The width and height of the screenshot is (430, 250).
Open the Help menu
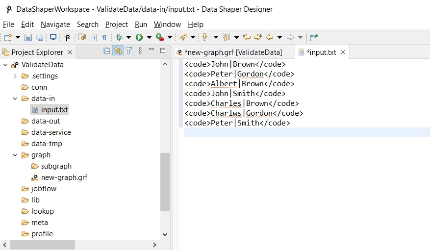click(196, 25)
